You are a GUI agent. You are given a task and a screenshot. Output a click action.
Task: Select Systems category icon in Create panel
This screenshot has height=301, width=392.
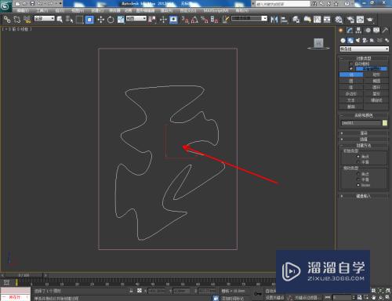387,41
